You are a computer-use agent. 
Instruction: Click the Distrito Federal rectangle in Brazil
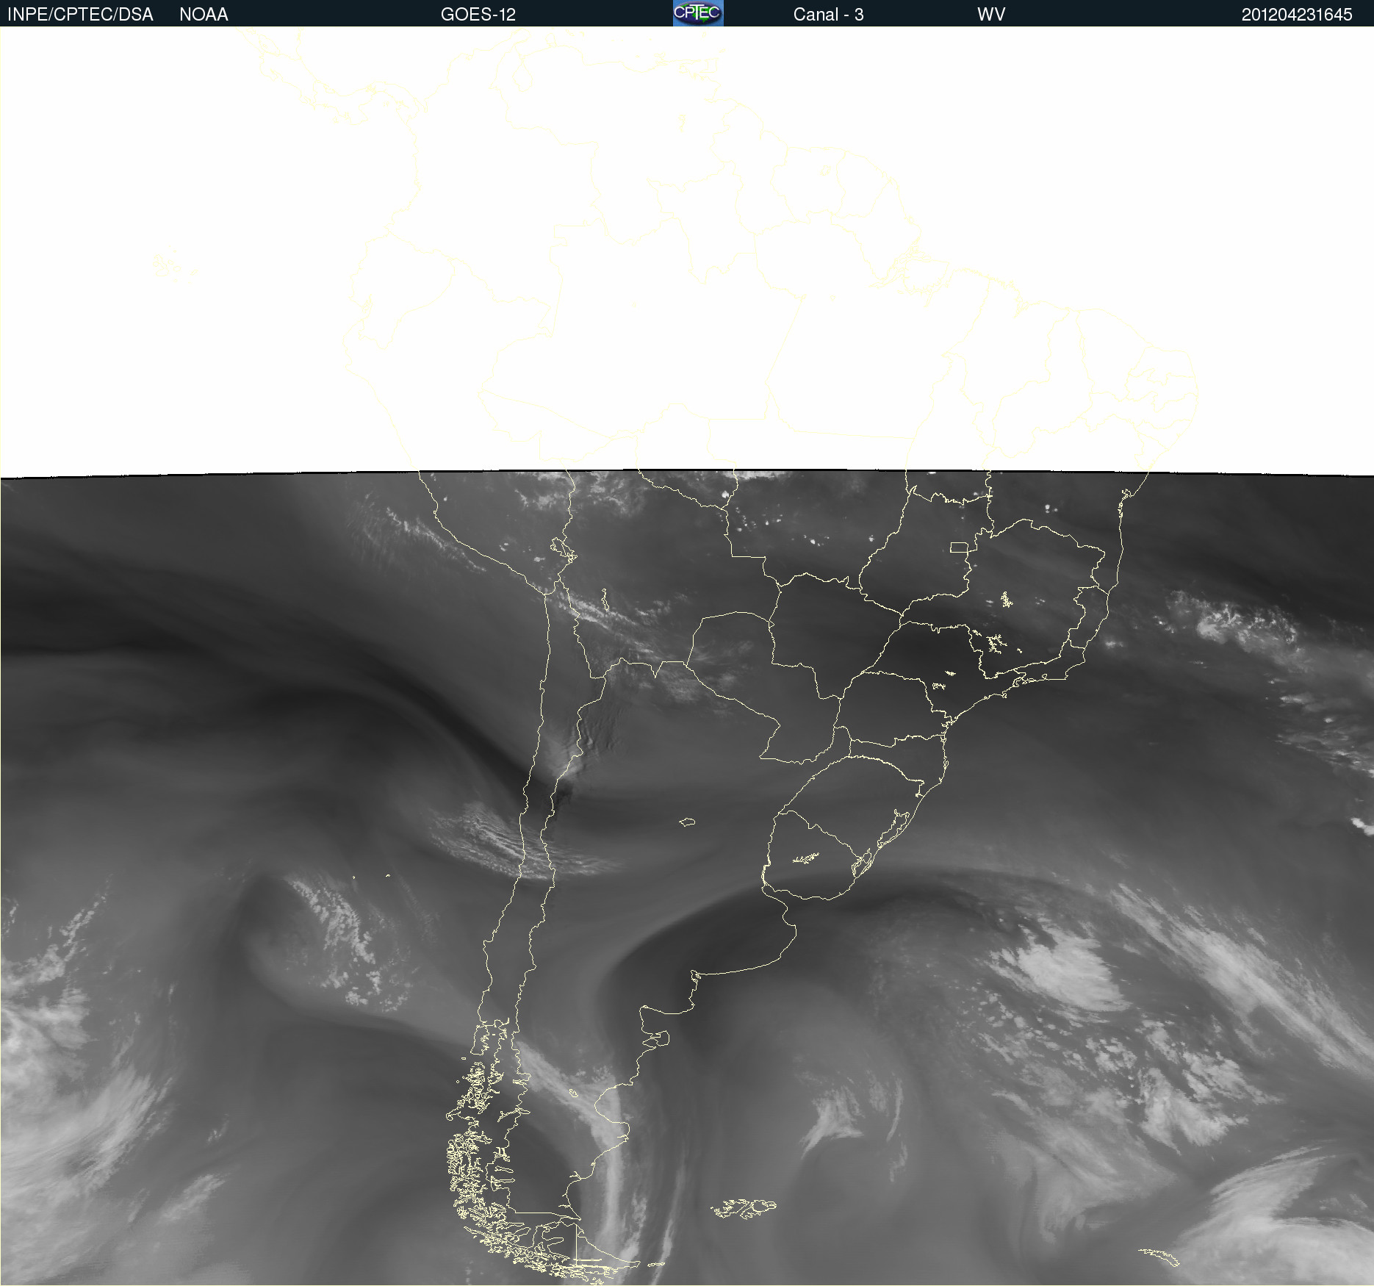point(959,547)
